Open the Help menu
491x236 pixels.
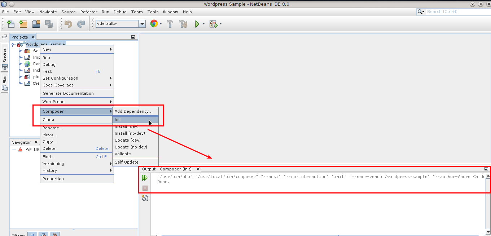pos(187,12)
